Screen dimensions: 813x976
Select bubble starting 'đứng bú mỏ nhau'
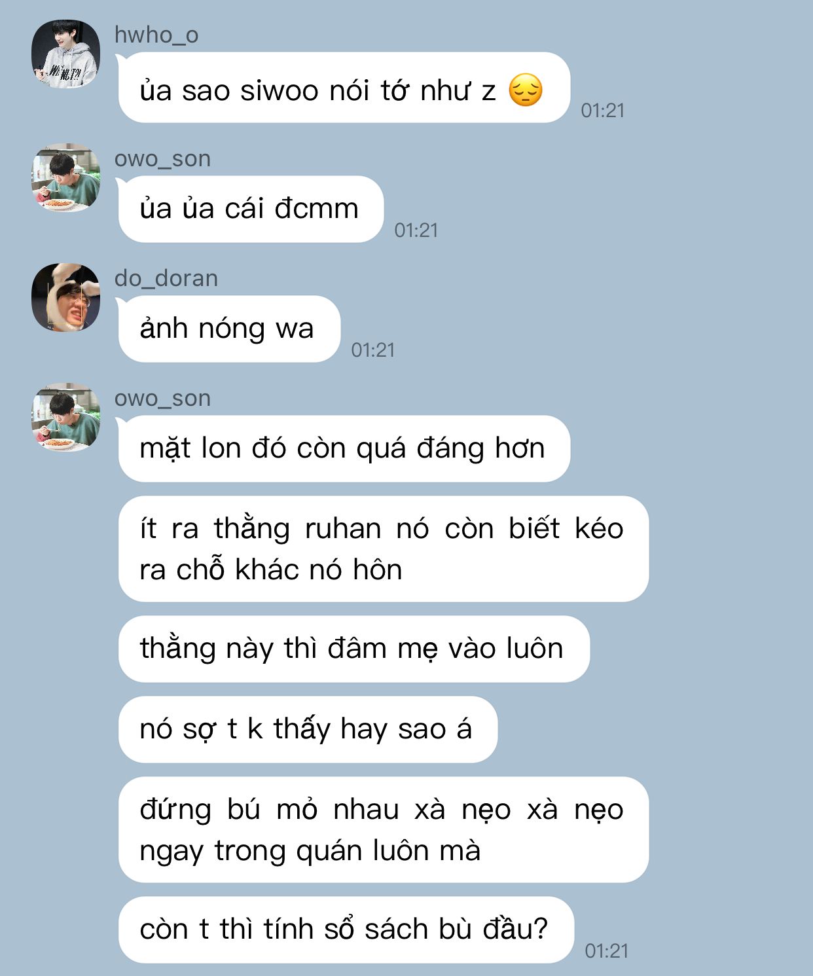tap(383, 829)
